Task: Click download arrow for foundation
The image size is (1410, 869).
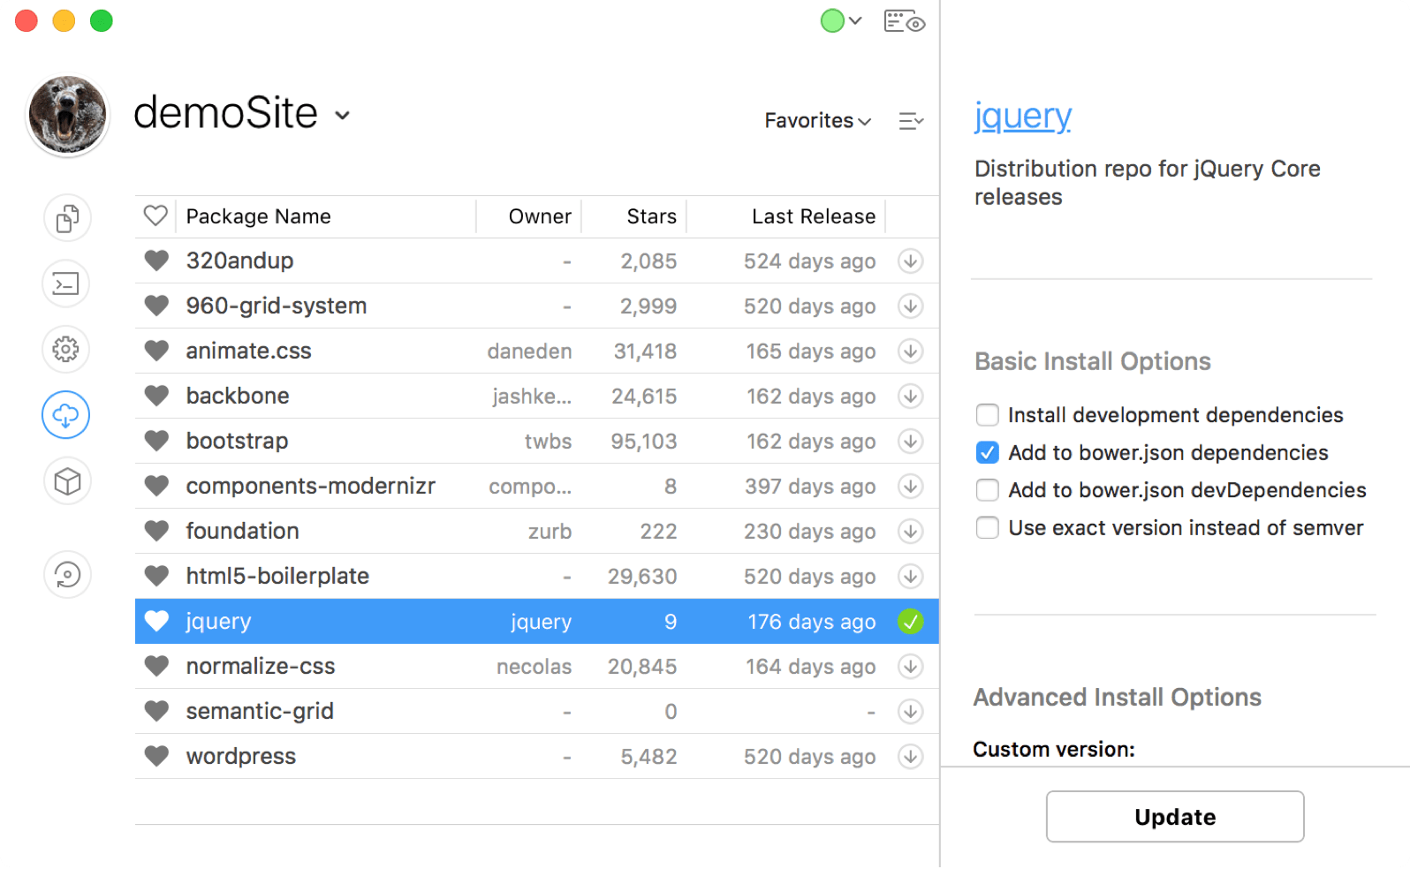Action: coord(911,532)
